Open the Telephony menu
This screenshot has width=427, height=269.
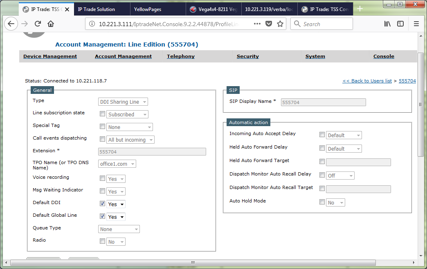pos(181,56)
